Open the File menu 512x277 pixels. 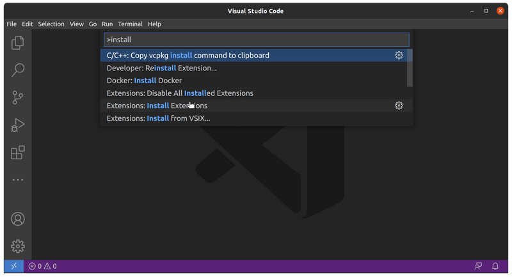pyautogui.click(x=12, y=24)
